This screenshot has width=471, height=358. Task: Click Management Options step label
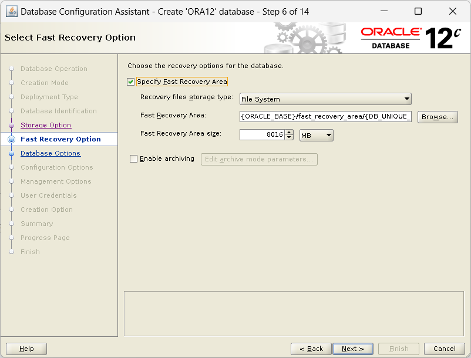pyautogui.click(x=56, y=181)
